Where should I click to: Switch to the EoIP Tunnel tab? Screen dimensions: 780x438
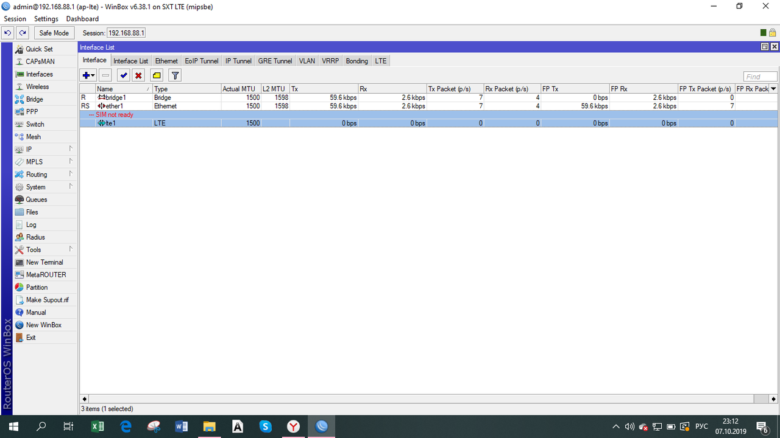coord(202,61)
